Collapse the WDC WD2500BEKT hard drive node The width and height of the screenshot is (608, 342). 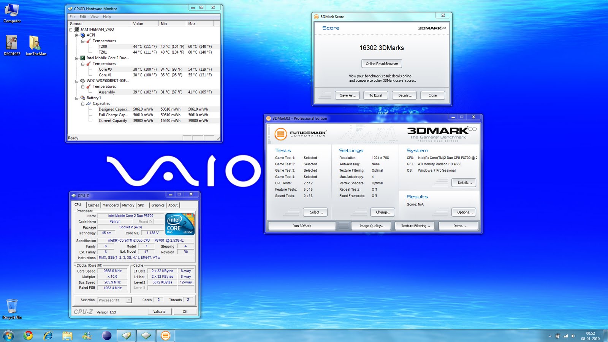coord(77,81)
